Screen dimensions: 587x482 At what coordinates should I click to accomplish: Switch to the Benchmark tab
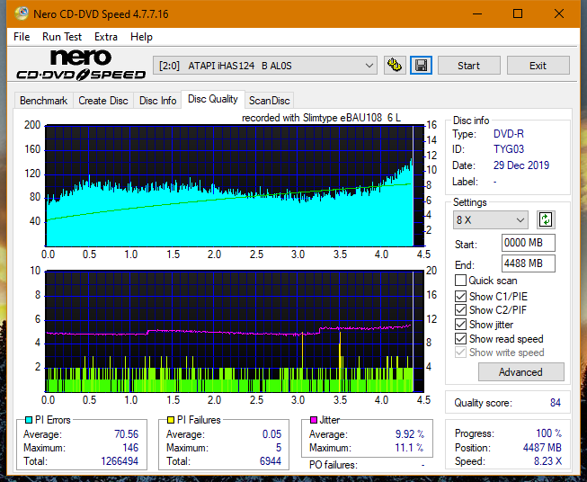click(43, 101)
